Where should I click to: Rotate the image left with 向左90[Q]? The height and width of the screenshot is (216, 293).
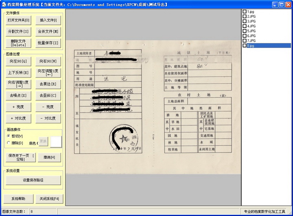tap(18, 61)
